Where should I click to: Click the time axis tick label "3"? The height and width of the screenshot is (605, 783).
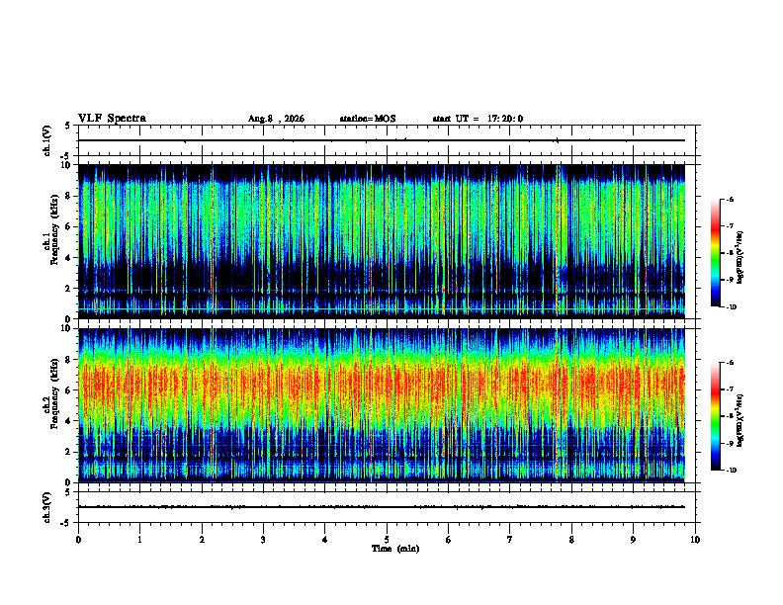[263, 540]
